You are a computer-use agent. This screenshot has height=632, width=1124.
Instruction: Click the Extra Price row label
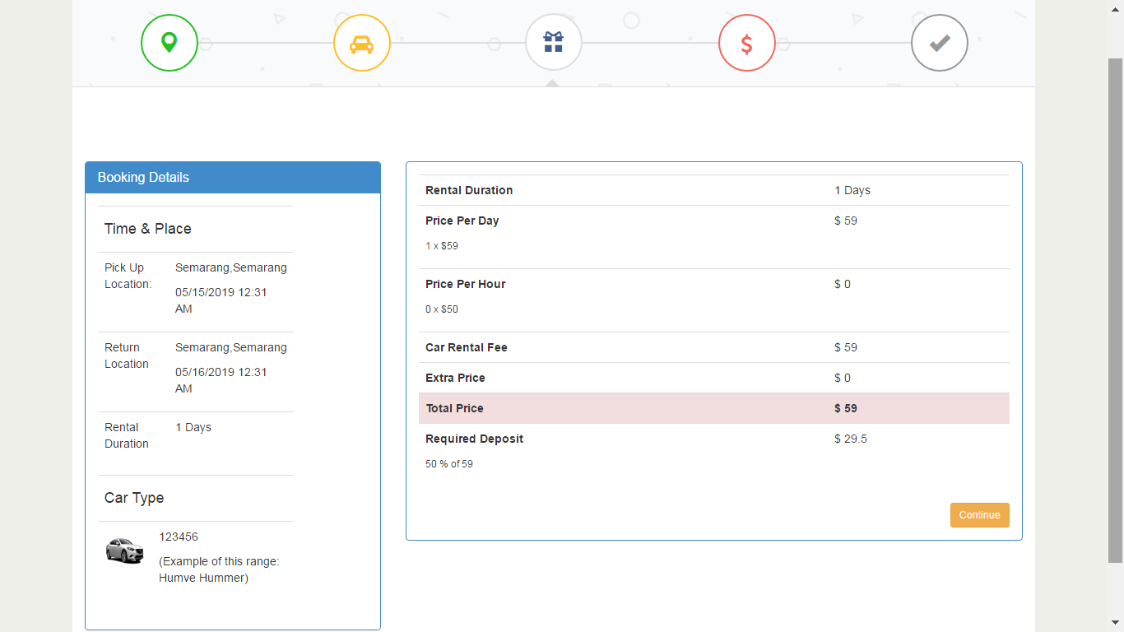(455, 378)
